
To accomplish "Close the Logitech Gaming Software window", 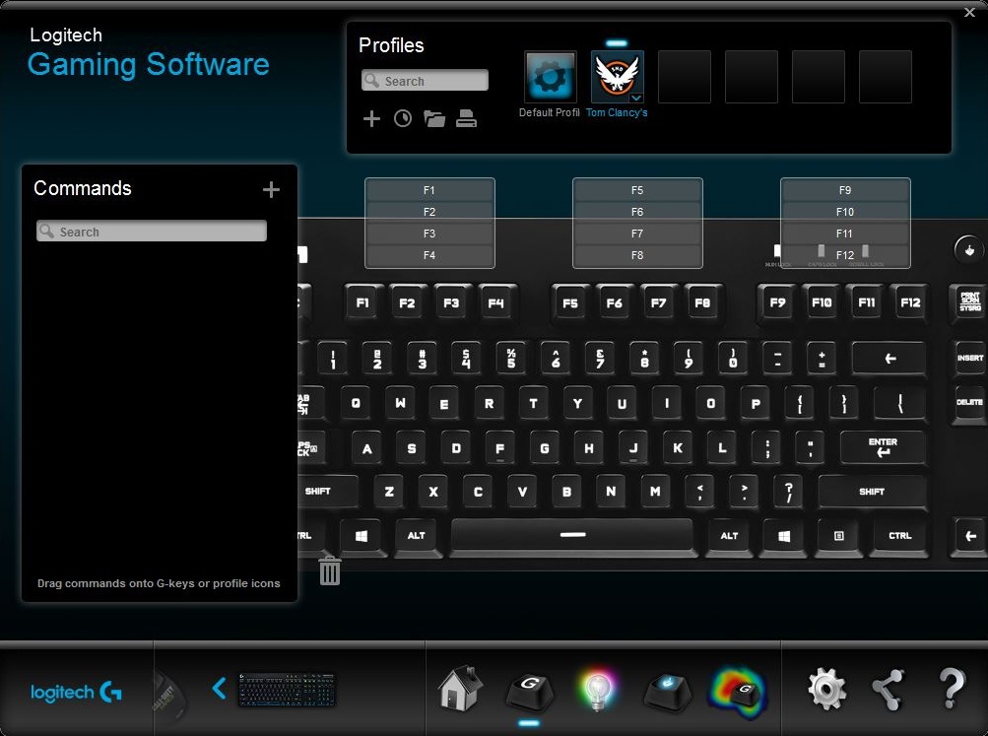I will pyautogui.click(x=969, y=12).
